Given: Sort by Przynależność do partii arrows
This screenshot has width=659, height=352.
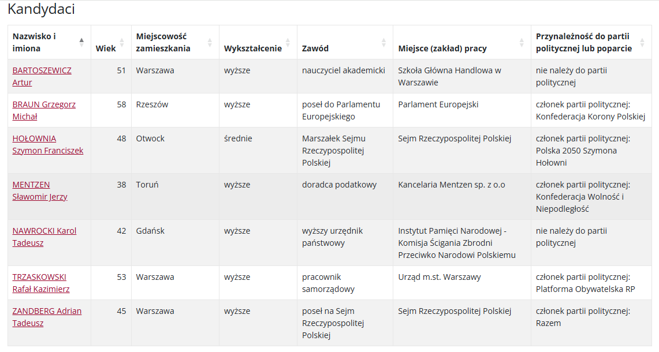Looking at the screenshot, I should pos(642,42).
